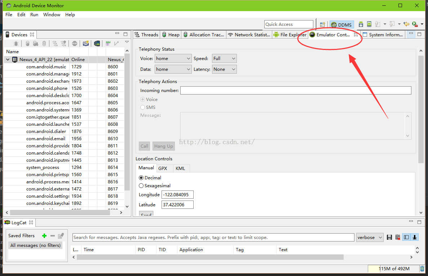Screen dimensions: 428x276
Task: Click the Call button
Action: pos(144,146)
